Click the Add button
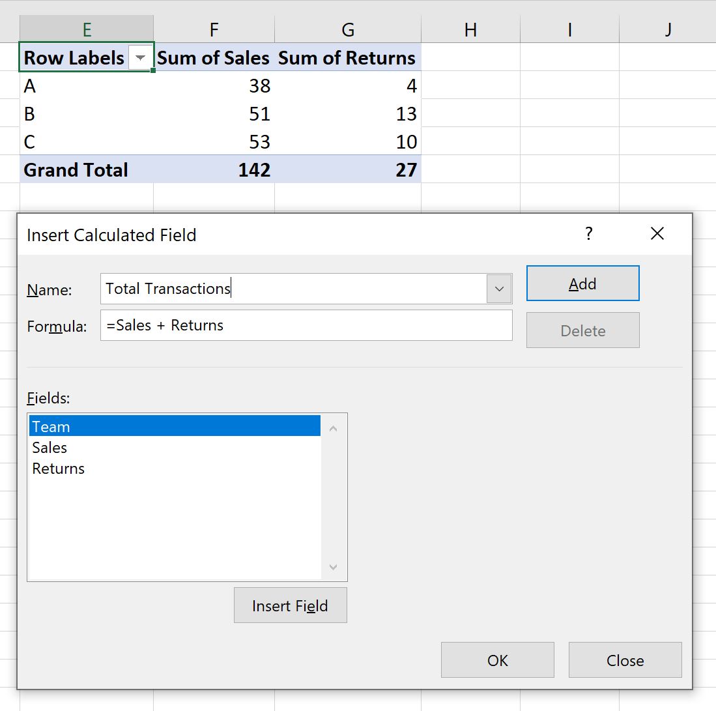This screenshot has height=711, width=716. click(582, 283)
